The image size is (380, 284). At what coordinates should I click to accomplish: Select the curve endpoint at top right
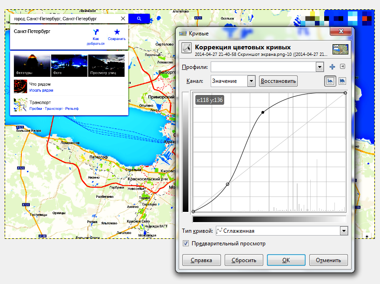click(345, 93)
